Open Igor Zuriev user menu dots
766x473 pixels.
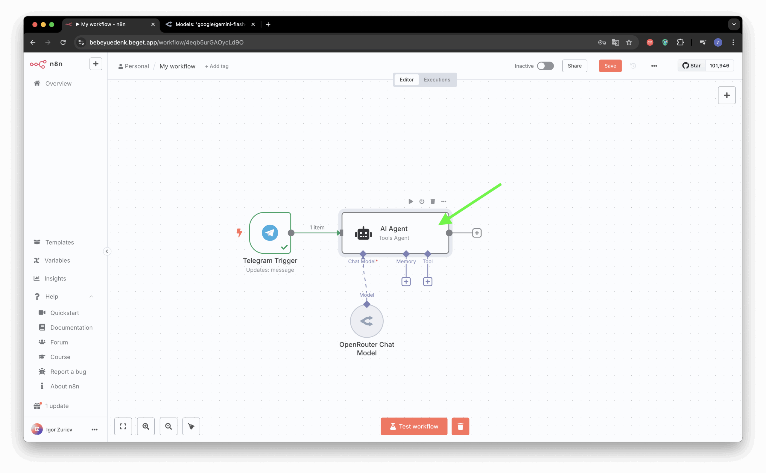point(94,430)
